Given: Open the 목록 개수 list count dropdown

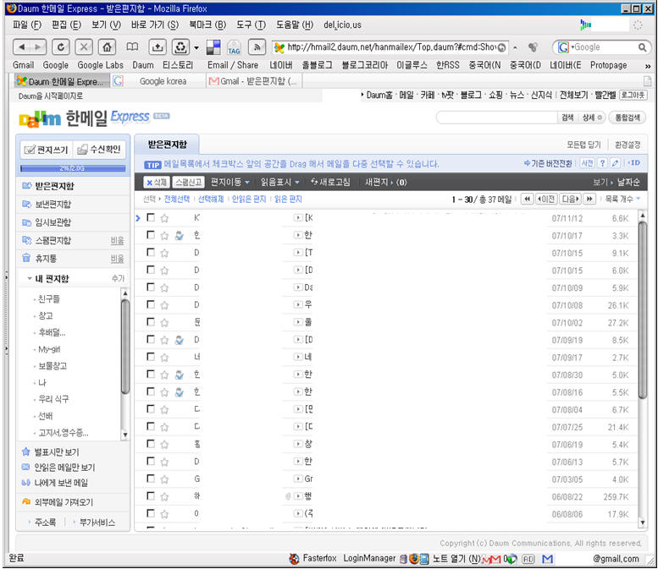Looking at the screenshot, I should click(x=622, y=199).
